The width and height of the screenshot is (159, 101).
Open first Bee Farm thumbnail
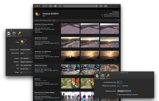point(70,83)
